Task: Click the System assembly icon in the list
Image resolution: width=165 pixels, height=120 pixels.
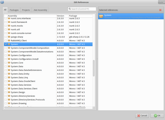Action: [x=9, y=44]
